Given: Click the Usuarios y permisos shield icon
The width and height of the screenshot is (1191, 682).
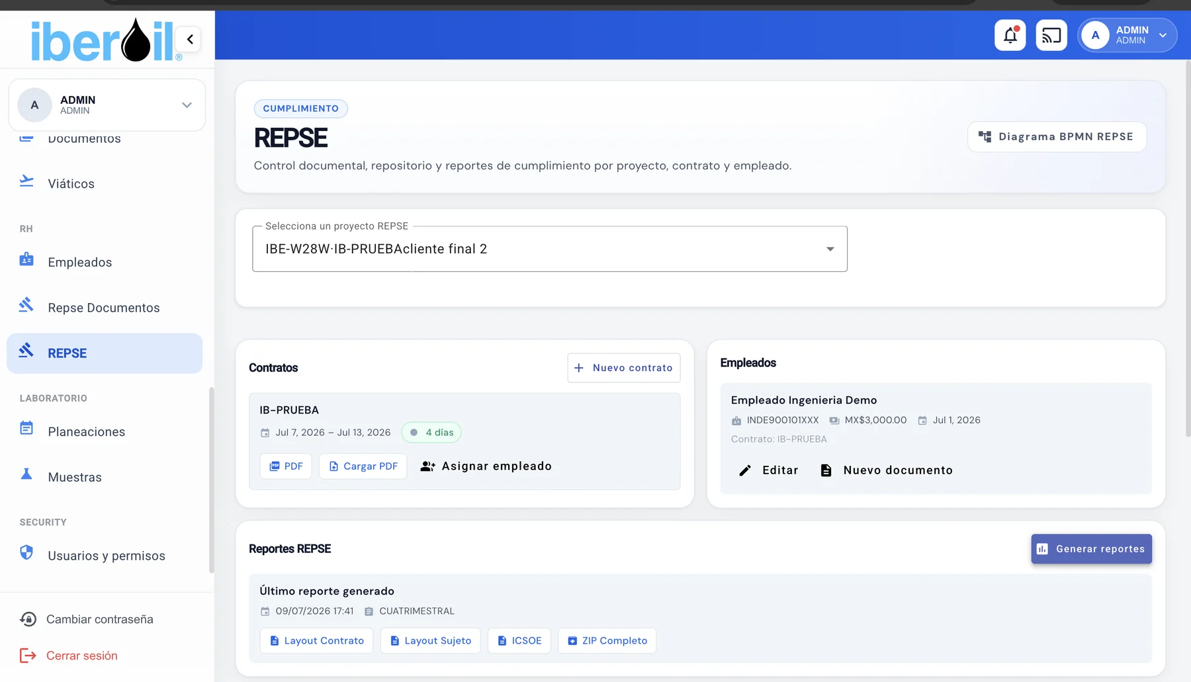Looking at the screenshot, I should pos(26,552).
